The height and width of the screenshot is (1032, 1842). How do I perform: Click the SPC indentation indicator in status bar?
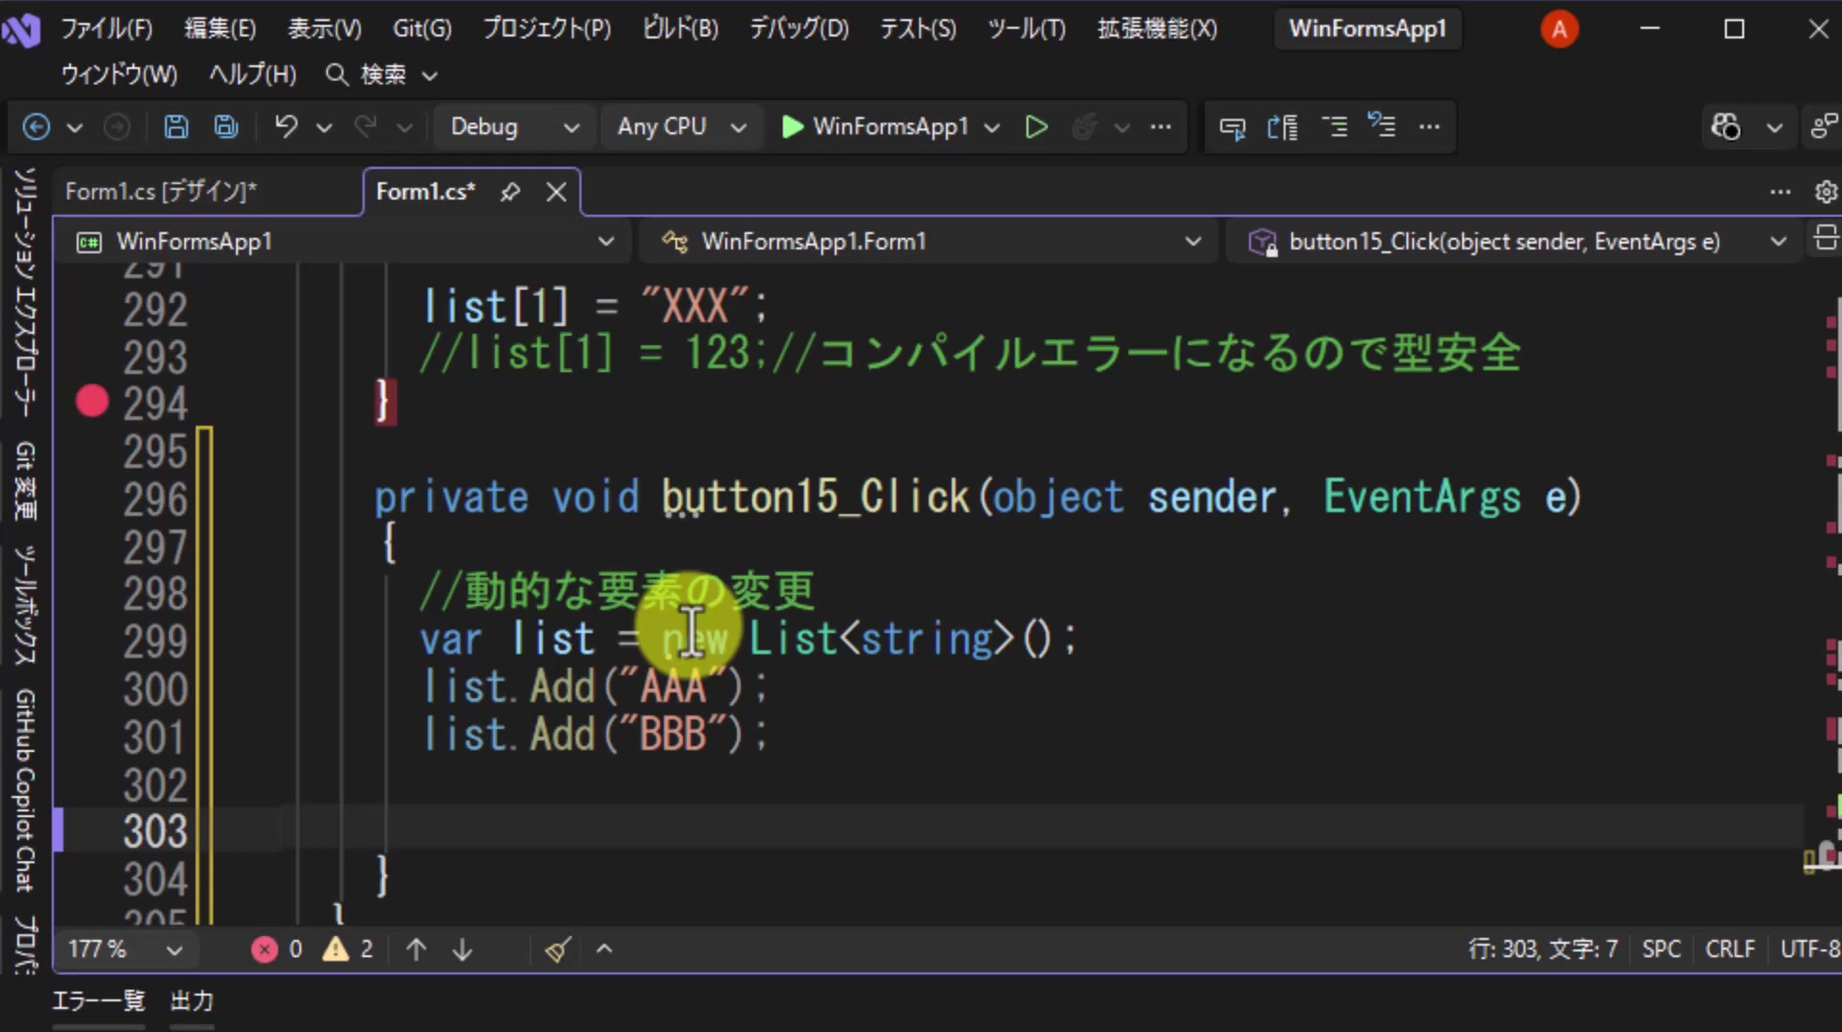point(1661,950)
